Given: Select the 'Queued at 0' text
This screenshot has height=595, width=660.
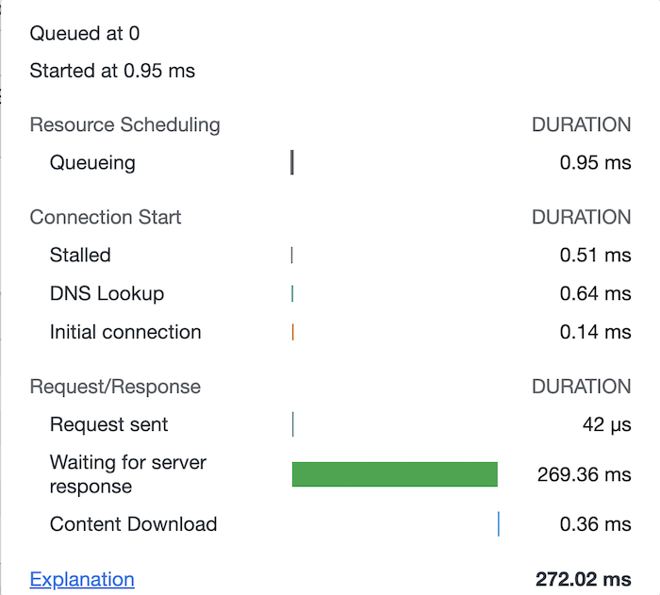Looking at the screenshot, I should coord(85,33).
